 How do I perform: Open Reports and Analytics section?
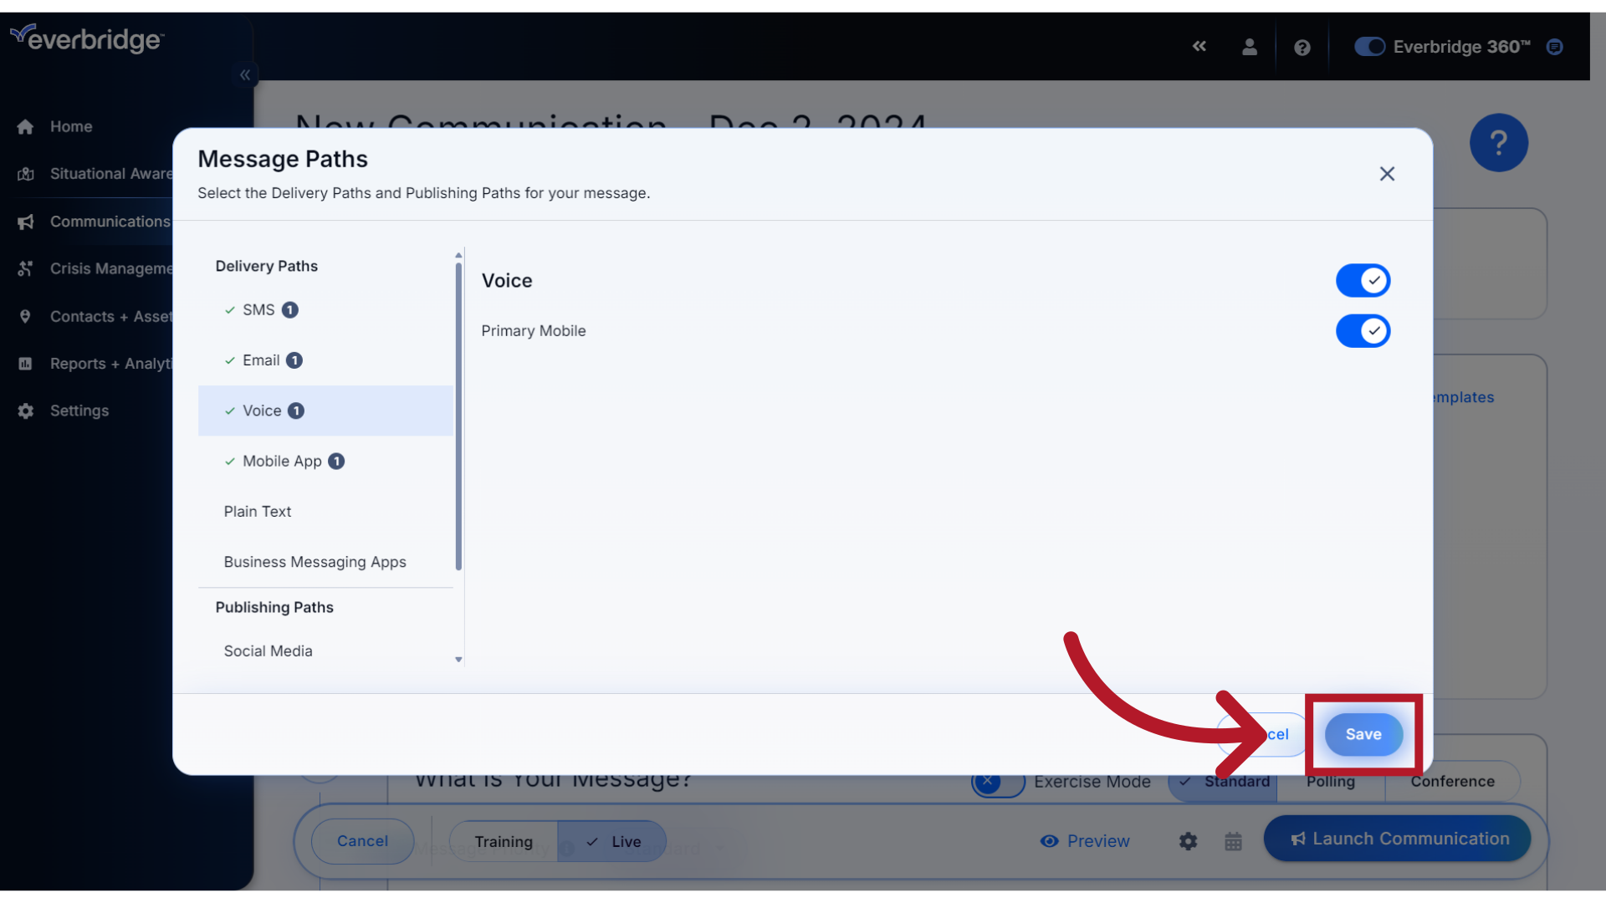pos(111,364)
